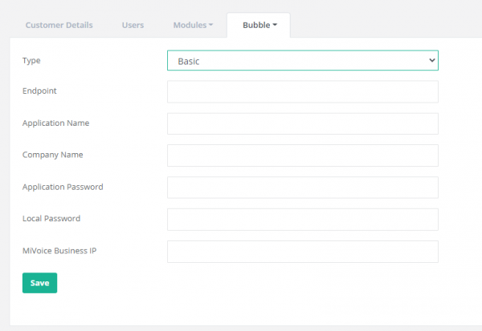Expand the Modules tab dropdown
This screenshot has height=331, width=482.
(x=193, y=25)
